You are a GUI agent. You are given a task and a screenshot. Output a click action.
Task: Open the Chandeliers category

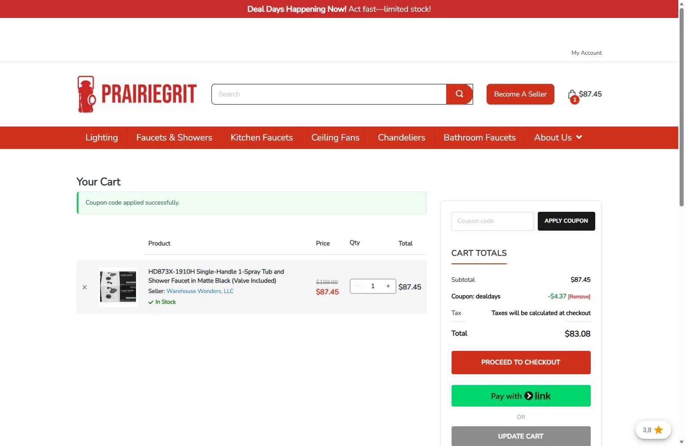tap(401, 138)
